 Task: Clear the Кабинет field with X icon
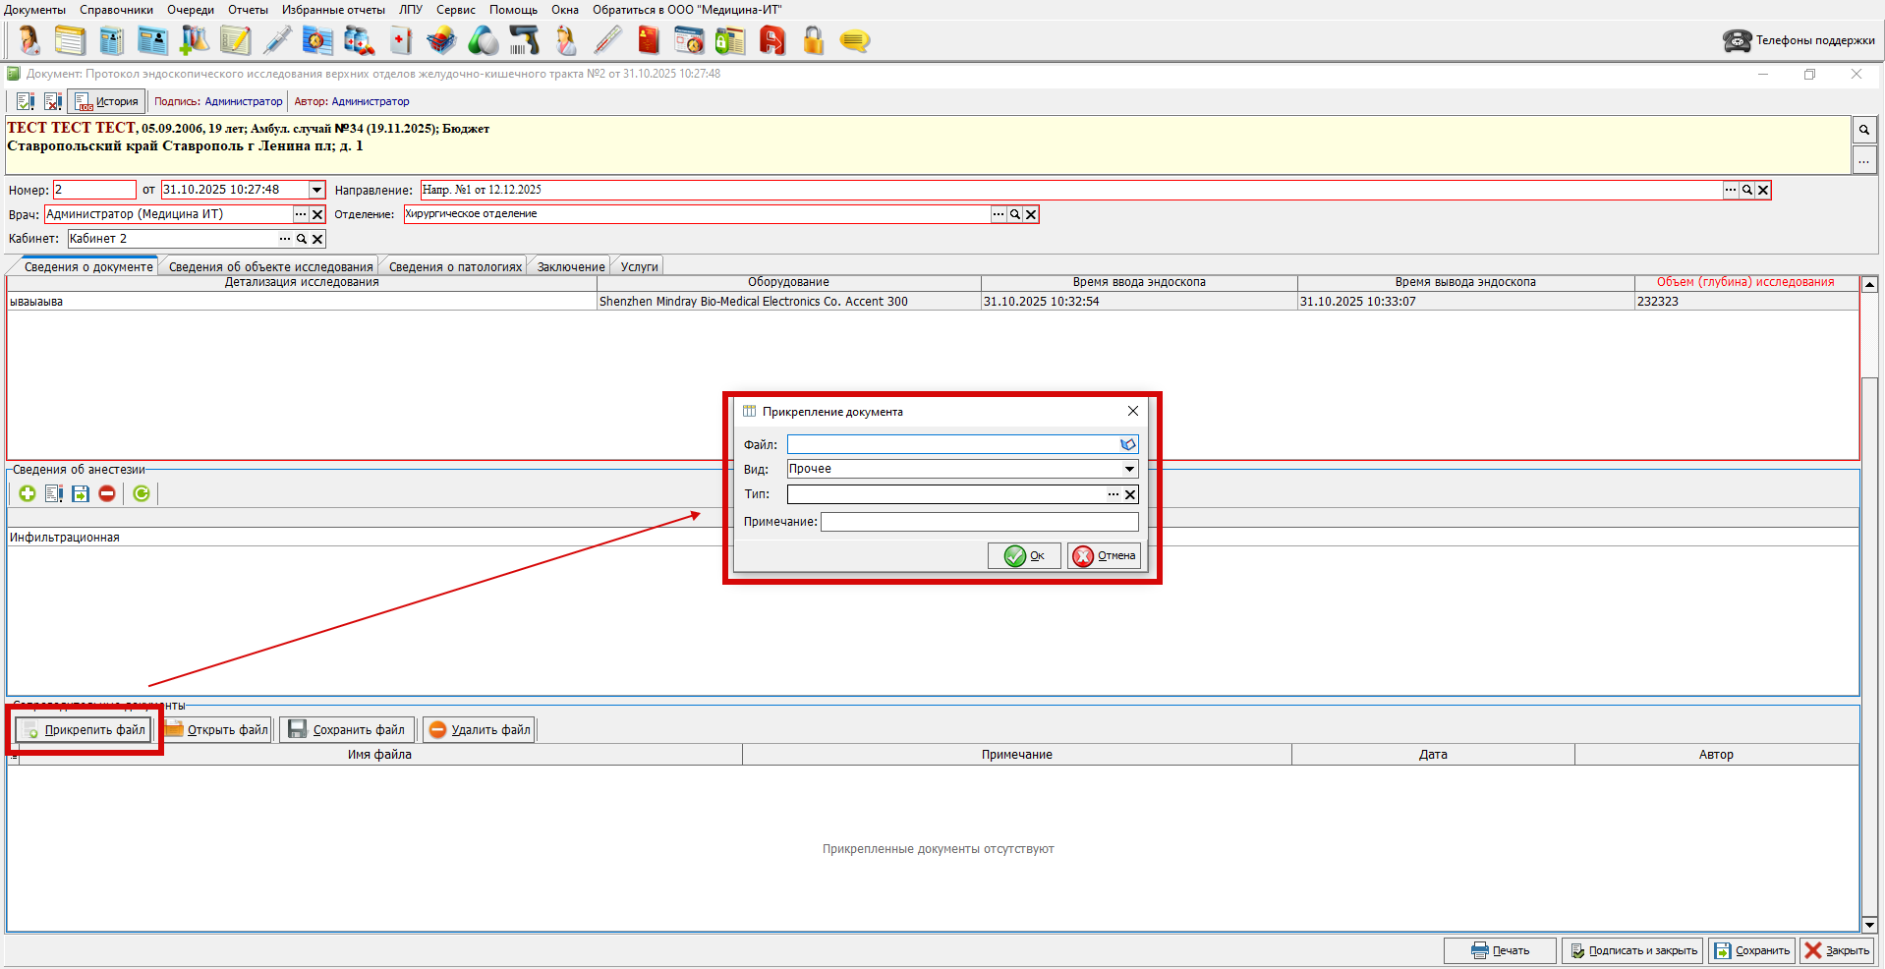317,239
